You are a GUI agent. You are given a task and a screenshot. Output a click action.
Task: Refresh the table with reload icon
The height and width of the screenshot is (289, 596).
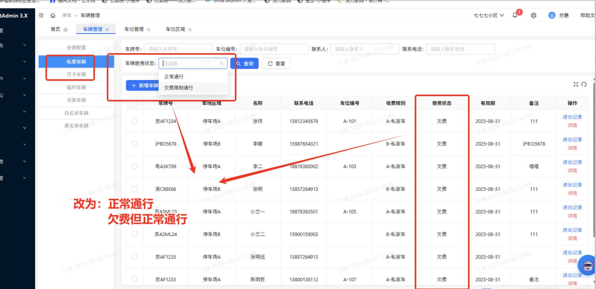point(584,84)
